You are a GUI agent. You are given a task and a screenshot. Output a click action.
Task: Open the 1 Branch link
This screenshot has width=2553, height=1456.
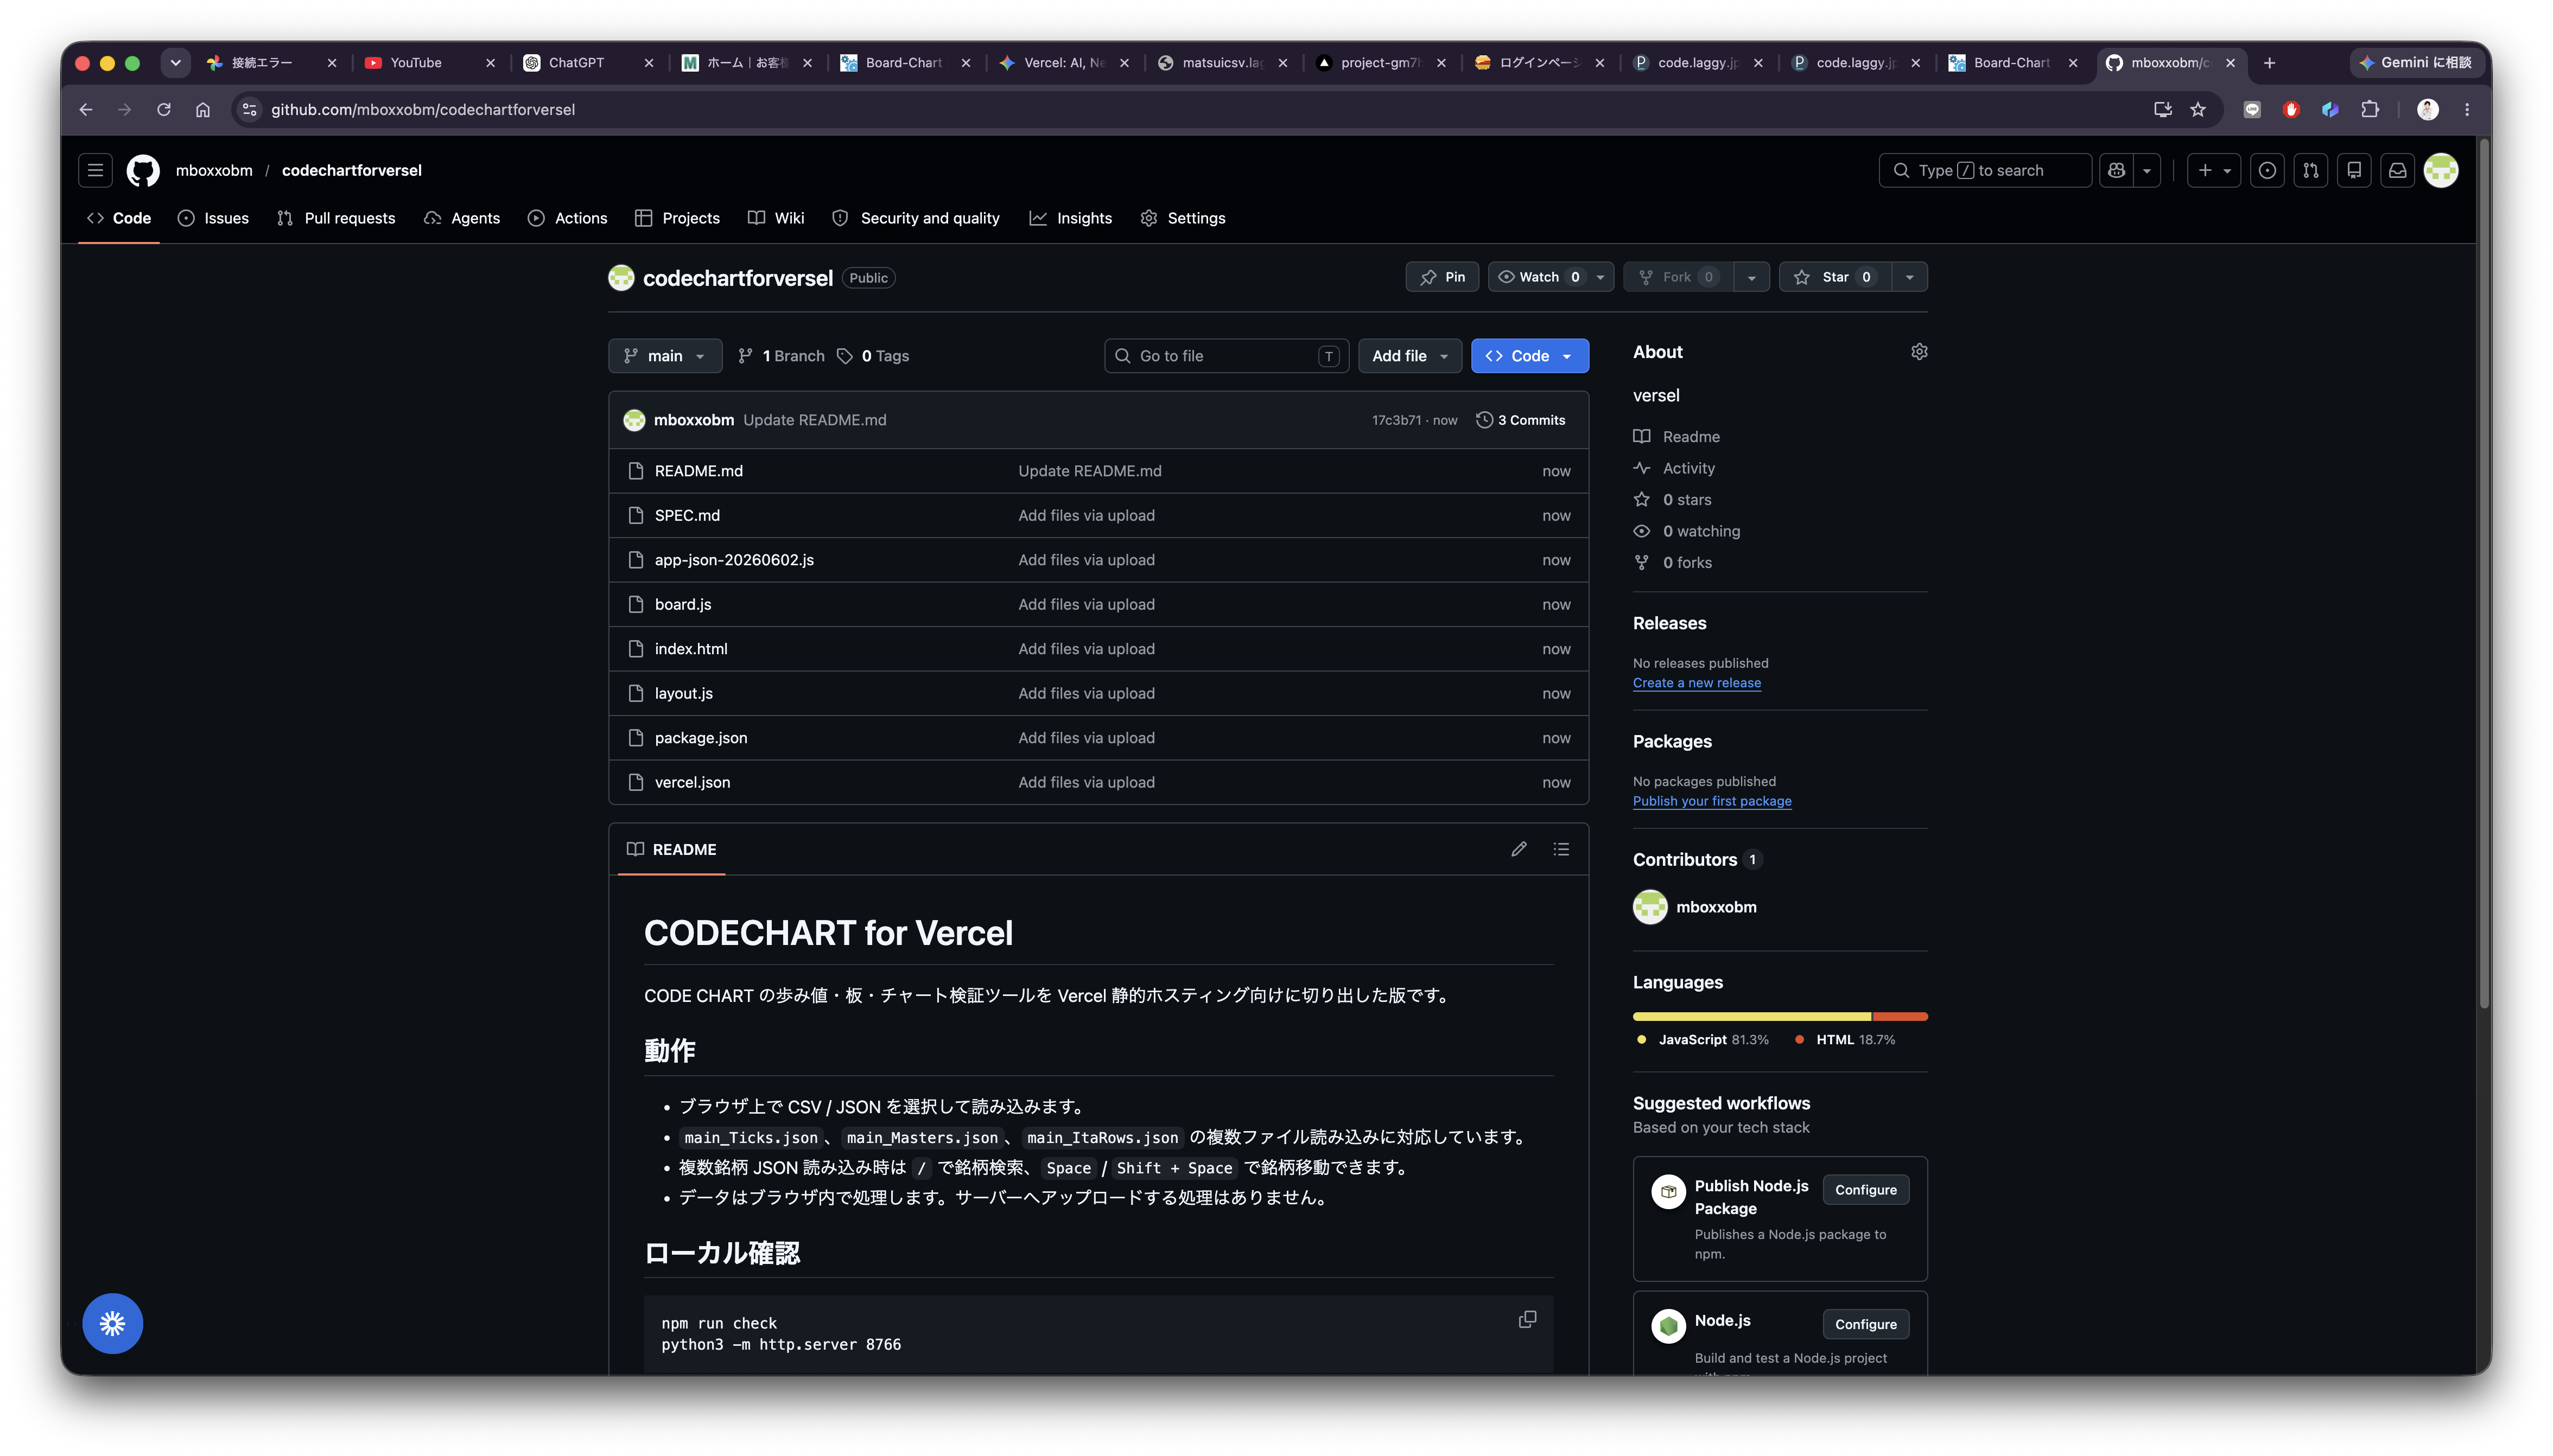point(782,356)
